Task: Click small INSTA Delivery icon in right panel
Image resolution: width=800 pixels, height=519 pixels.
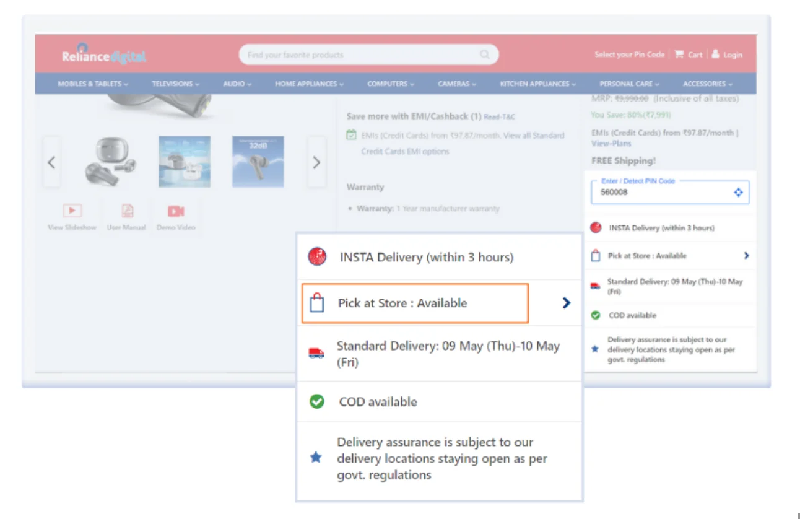Action: tap(596, 228)
